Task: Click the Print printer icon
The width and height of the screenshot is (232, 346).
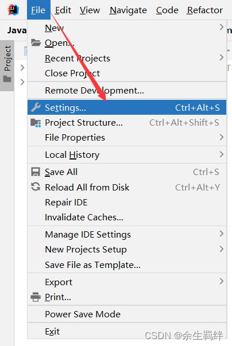Action: pos(36,297)
